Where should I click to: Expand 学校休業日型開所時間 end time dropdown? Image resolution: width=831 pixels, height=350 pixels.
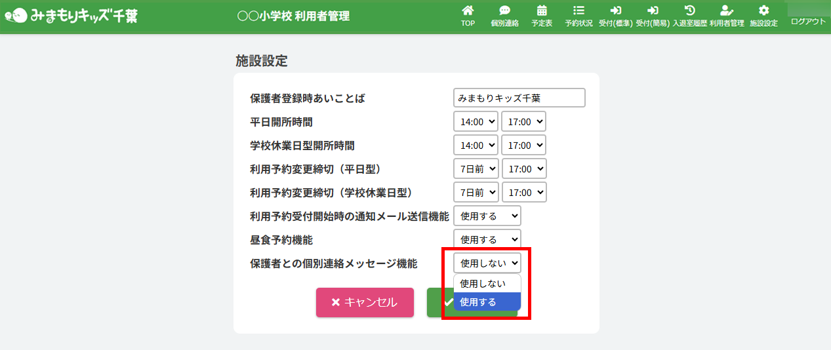tap(523, 145)
